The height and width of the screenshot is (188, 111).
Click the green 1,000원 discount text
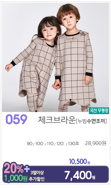pyautogui.click(x=16, y=178)
